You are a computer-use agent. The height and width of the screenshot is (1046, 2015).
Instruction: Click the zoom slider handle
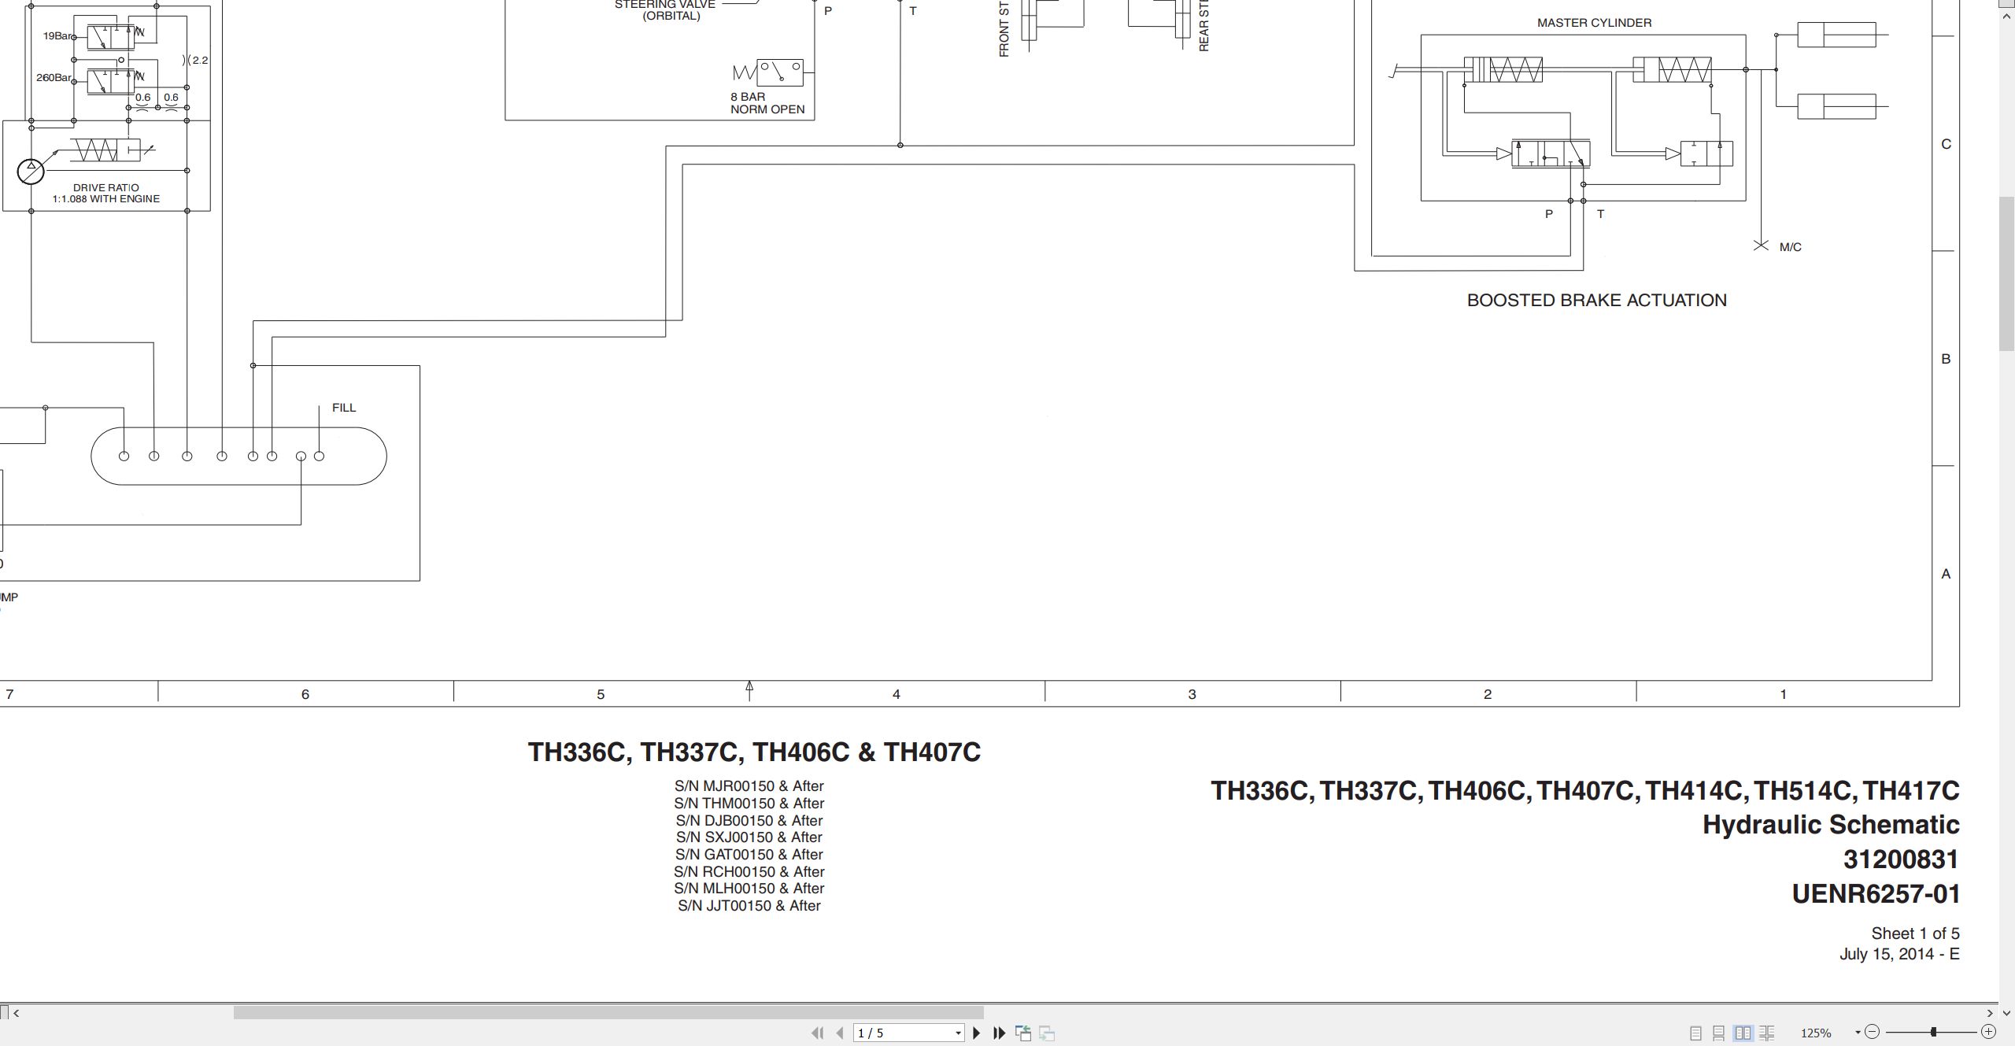(x=1933, y=1032)
